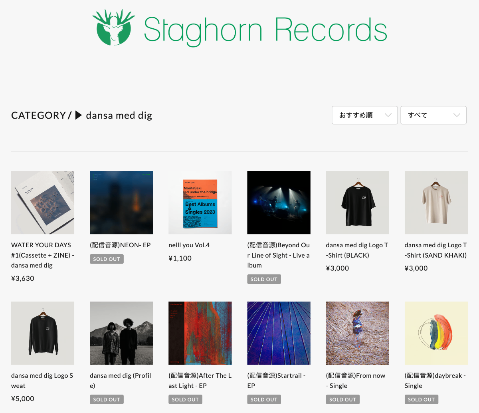Image resolution: width=479 pixels, height=413 pixels.
Task: Open the すべて filter dropdown
Action: (433, 115)
